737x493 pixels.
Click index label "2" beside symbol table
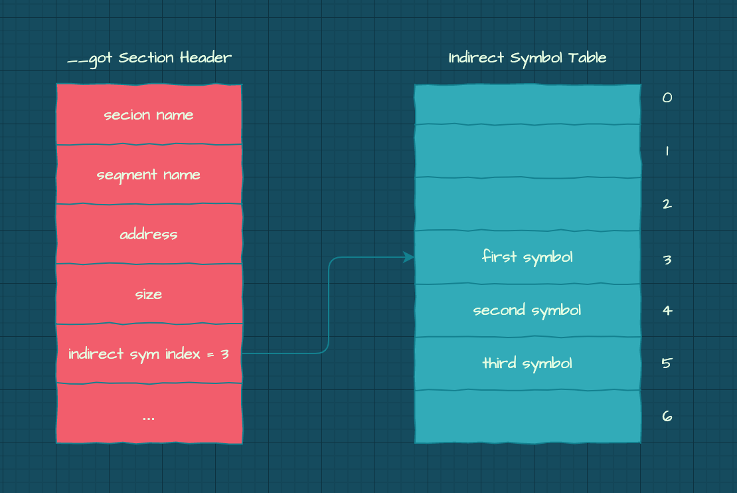(x=667, y=204)
